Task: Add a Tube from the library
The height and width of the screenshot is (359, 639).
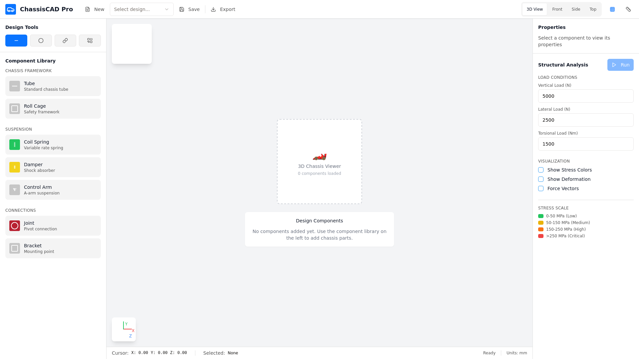Action: (53, 86)
